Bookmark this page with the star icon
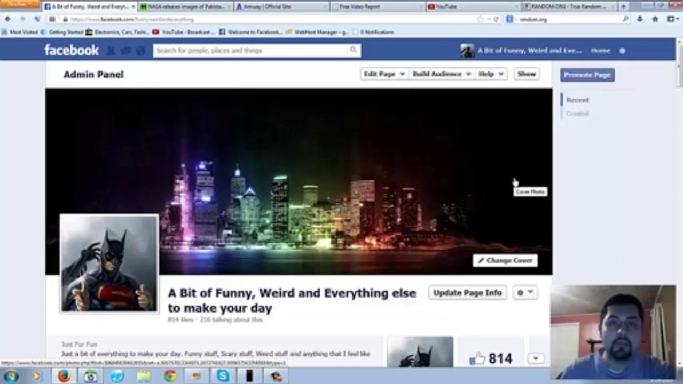Image resolution: width=683 pixels, height=384 pixels. pos(480,19)
